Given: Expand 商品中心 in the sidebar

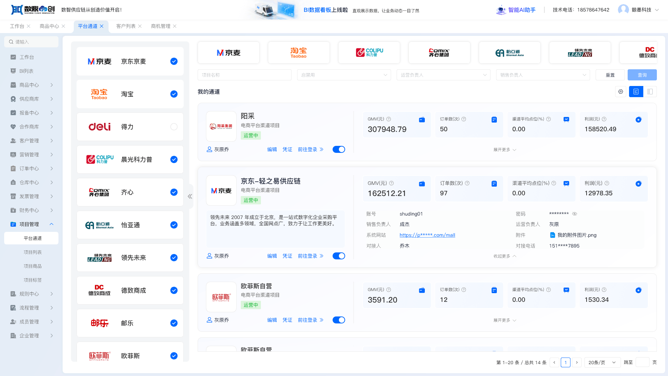Looking at the screenshot, I should click(32, 85).
